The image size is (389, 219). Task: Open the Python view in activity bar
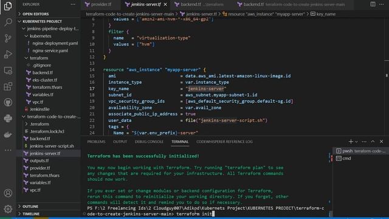pyautogui.click(x=8, y=118)
